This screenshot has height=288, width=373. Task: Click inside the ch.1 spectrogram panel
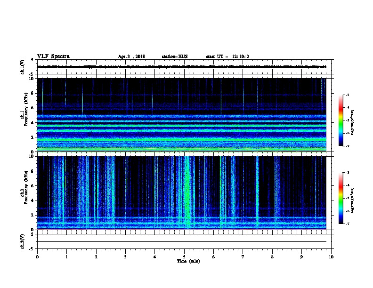[182, 115]
